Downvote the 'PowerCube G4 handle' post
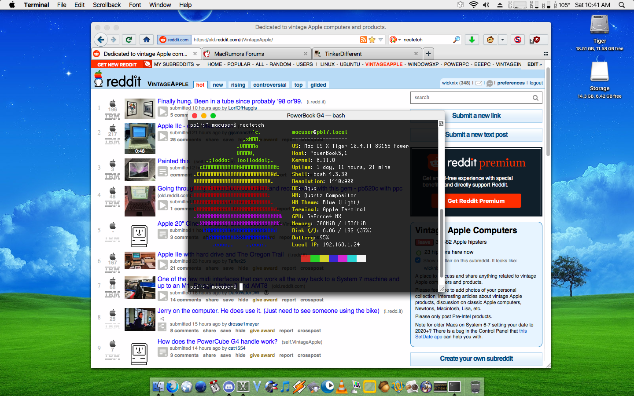The height and width of the screenshot is (396, 634). coord(113,357)
